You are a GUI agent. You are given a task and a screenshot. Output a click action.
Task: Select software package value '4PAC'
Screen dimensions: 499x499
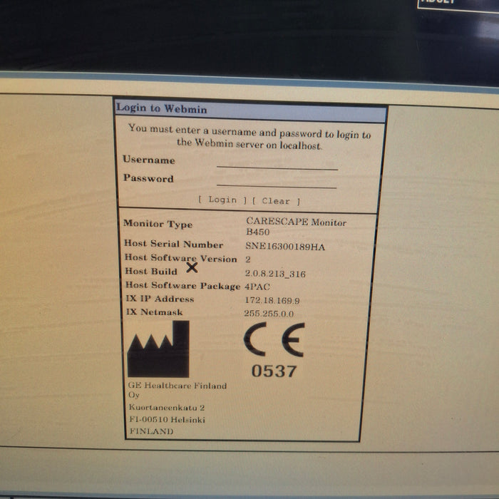[x=257, y=287]
